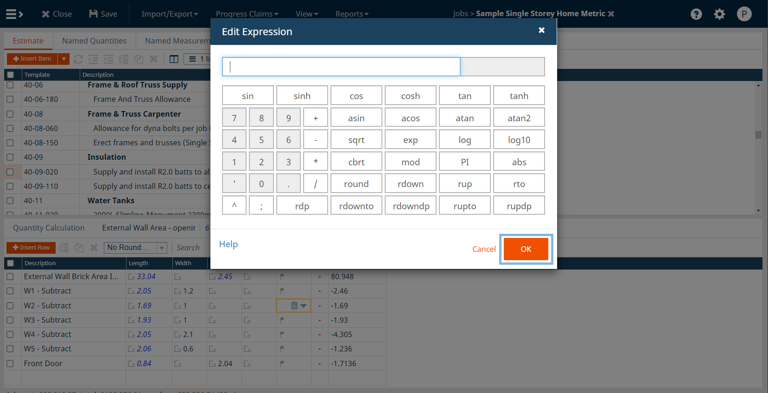Toggle the main navigation menu icon
The image size is (768, 393).
pyautogui.click(x=14, y=14)
